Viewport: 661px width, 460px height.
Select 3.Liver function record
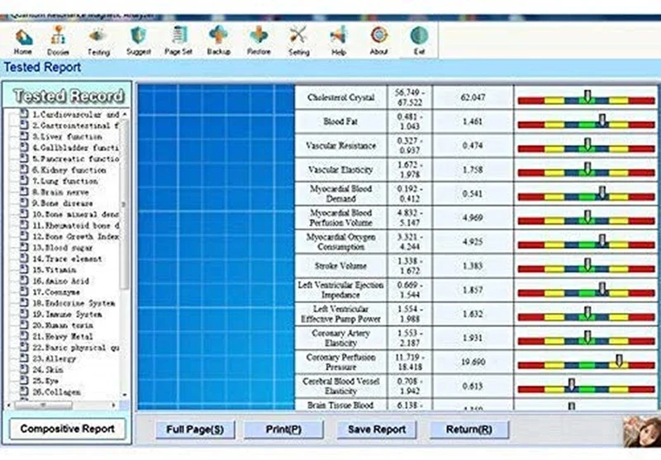68,136
